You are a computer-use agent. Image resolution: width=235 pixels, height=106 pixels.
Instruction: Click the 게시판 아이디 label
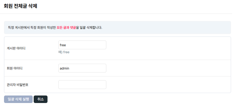point(16,48)
